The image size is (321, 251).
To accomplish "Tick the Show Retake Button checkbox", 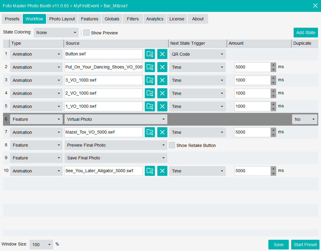I will (x=172, y=145).
